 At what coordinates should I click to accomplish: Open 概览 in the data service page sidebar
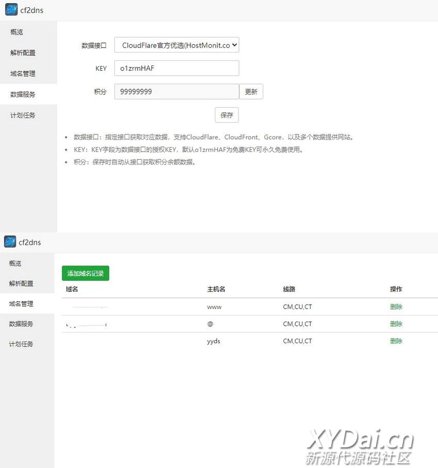point(17,32)
